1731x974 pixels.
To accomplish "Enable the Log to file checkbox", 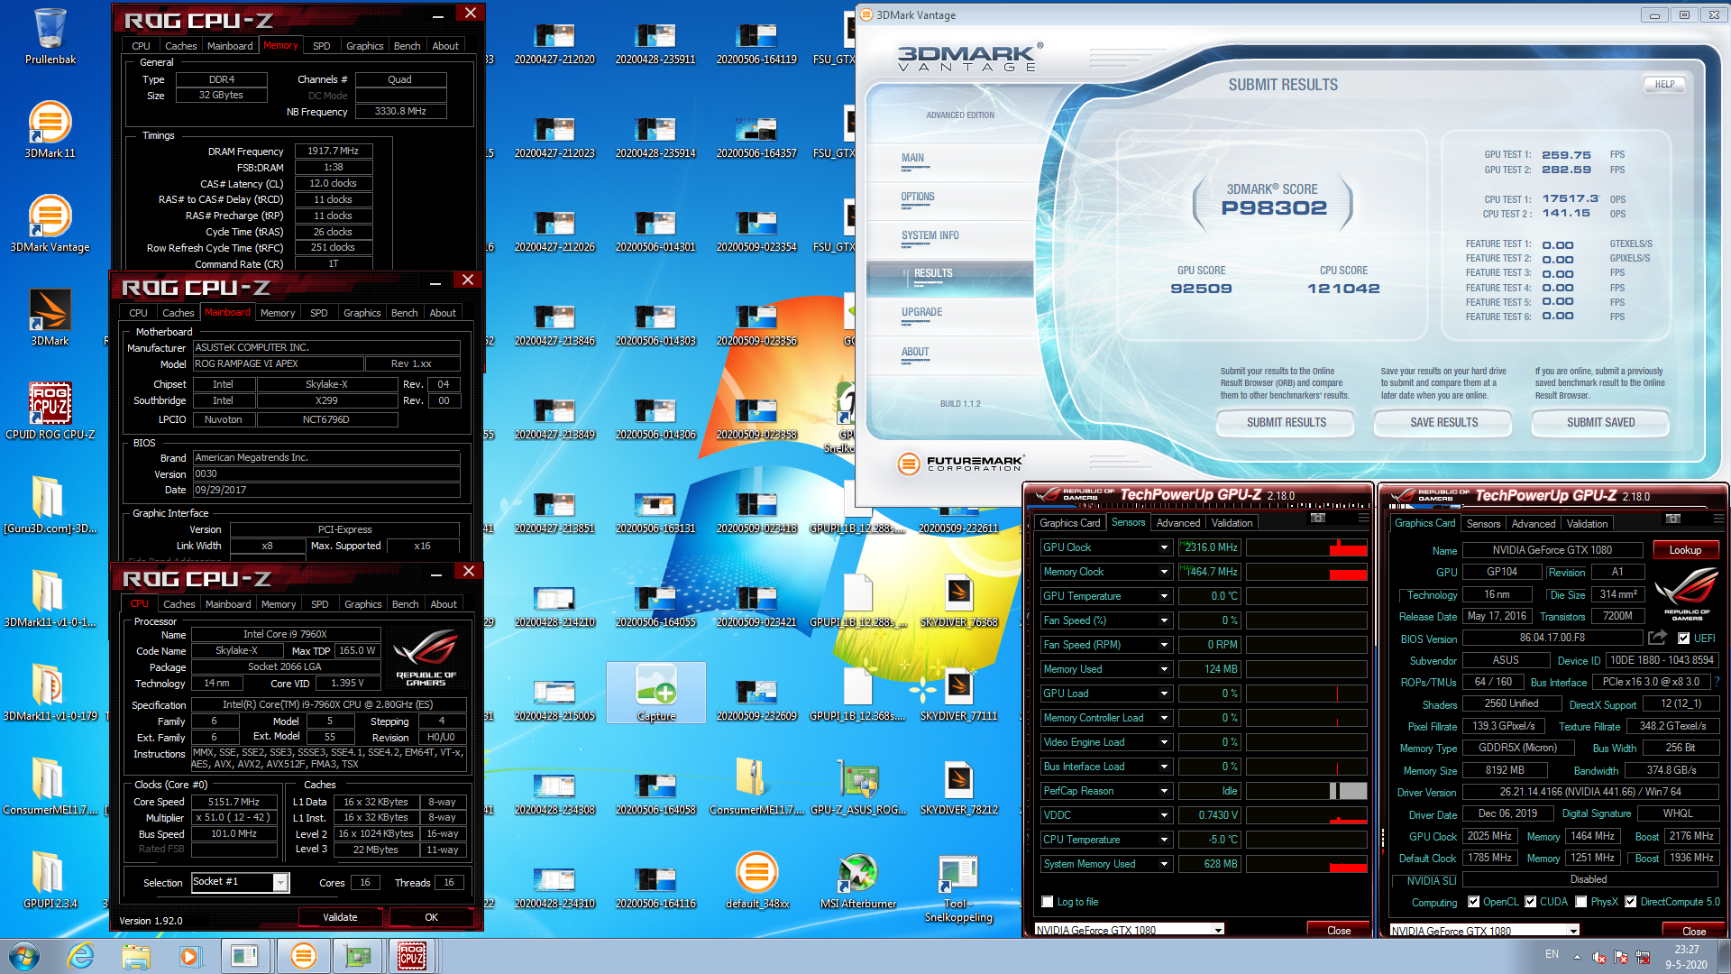I will pyautogui.click(x=1047, y=902).
